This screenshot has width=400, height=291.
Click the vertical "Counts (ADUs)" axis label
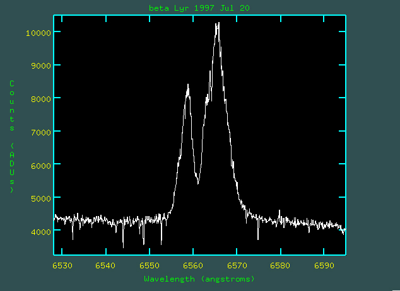(12, 137)
